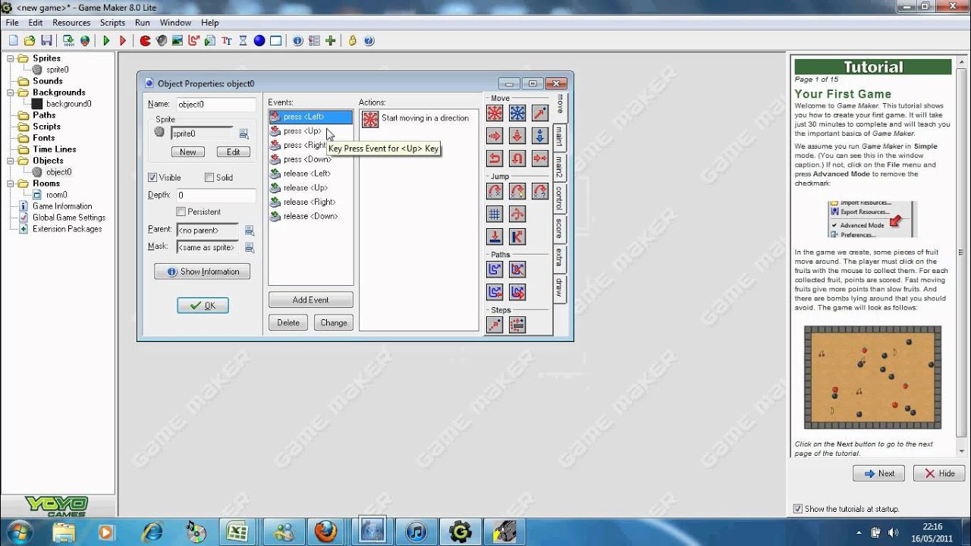Image resolution: width=971 pixels, height=546 pixels.
Task: Collapse the Rooms folder in resource tree
Action: tap(11, 184)
